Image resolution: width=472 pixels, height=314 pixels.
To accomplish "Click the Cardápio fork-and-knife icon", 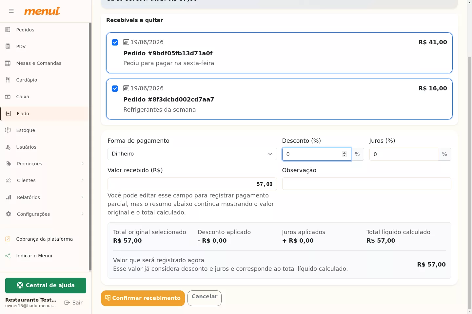I will pos(8,80).
